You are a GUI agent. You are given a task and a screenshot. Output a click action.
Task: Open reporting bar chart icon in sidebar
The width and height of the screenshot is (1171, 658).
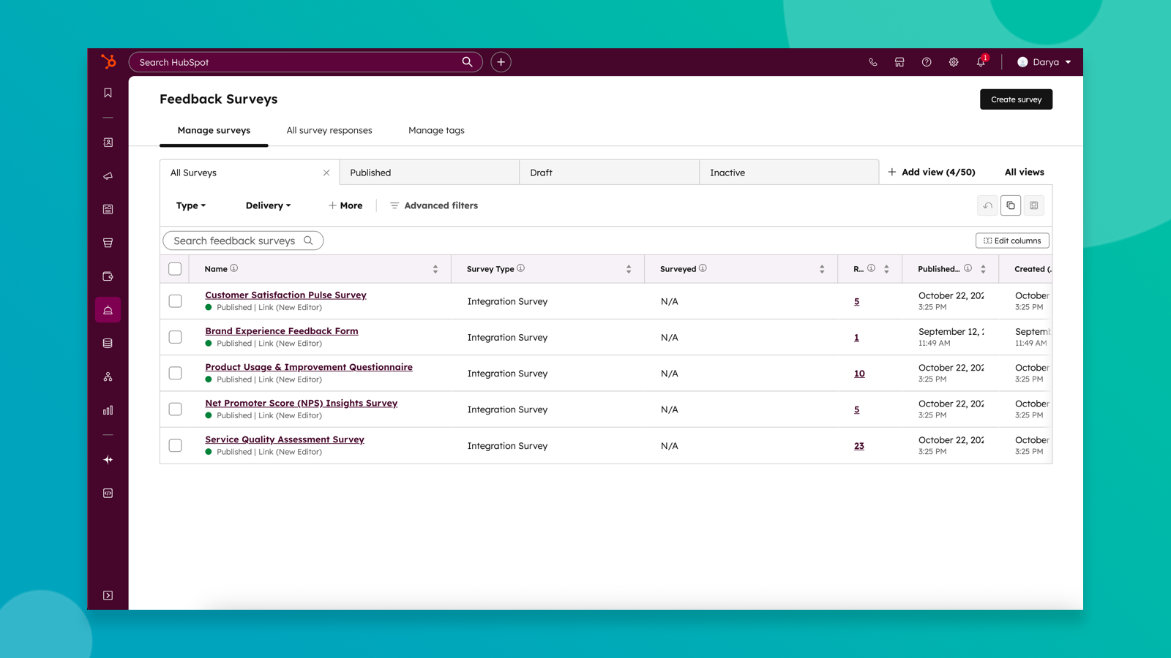pos(108,410)
